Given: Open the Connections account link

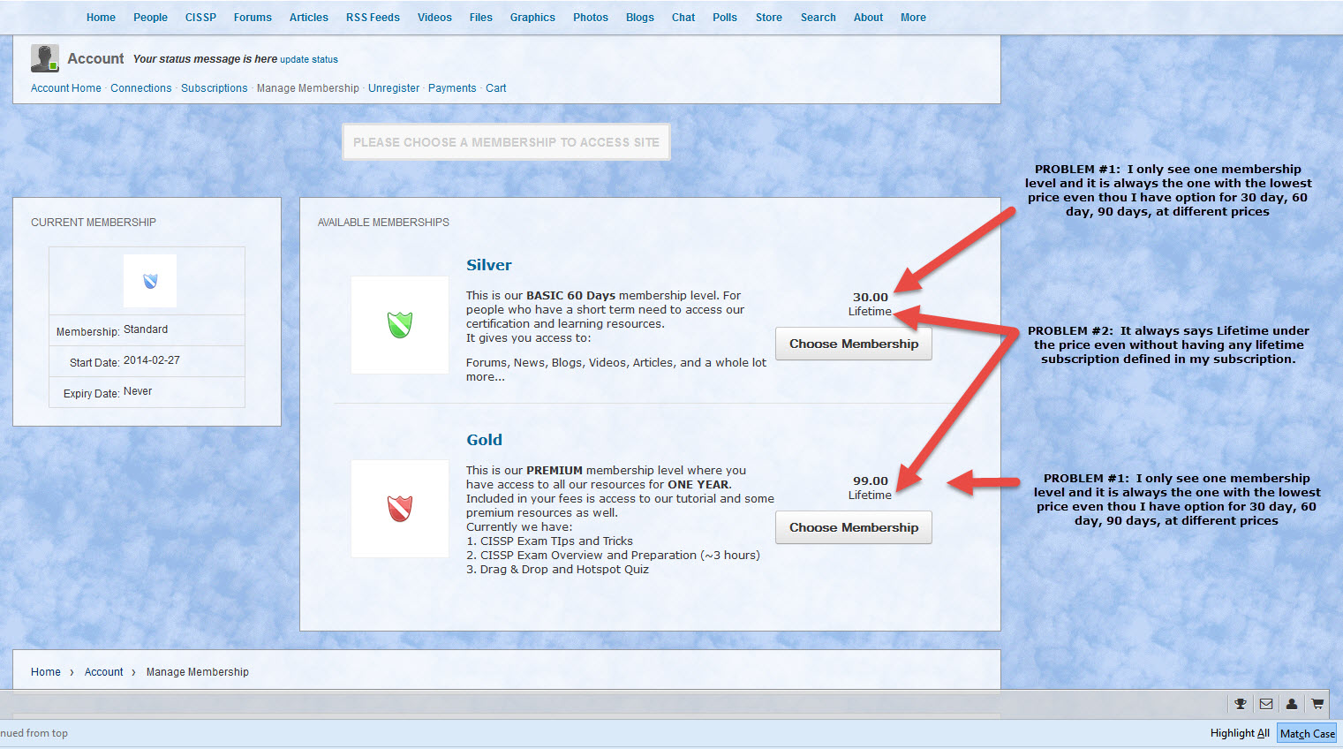Looking at the screenshot, I should [141, 88].
